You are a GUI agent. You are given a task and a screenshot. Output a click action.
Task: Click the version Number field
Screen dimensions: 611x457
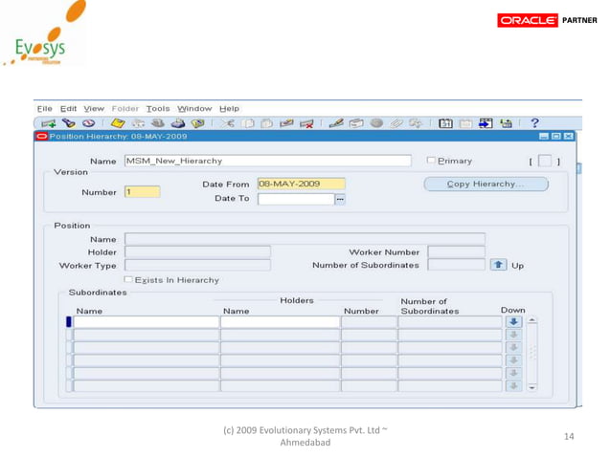pyautogui.click(x=143, y=191)
